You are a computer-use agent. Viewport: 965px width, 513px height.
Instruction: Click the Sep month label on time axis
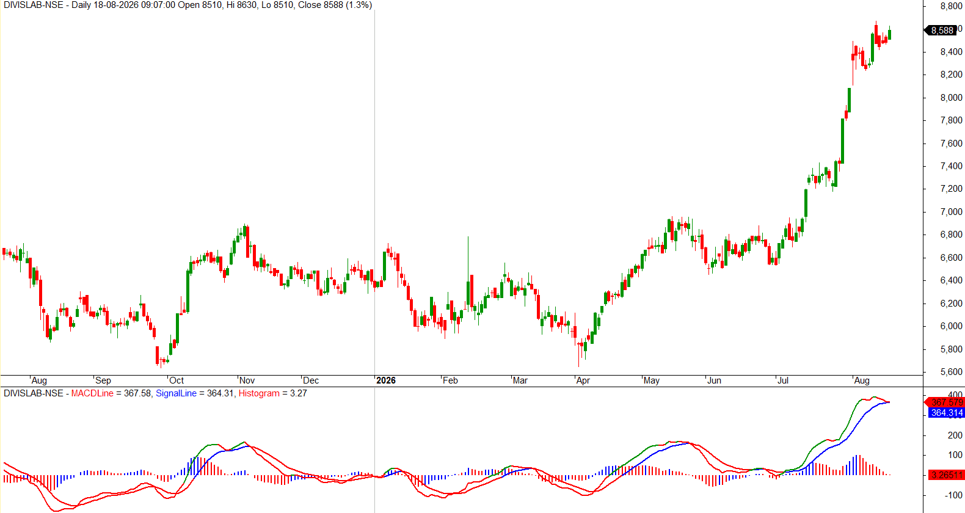click(x=103, y=380)
